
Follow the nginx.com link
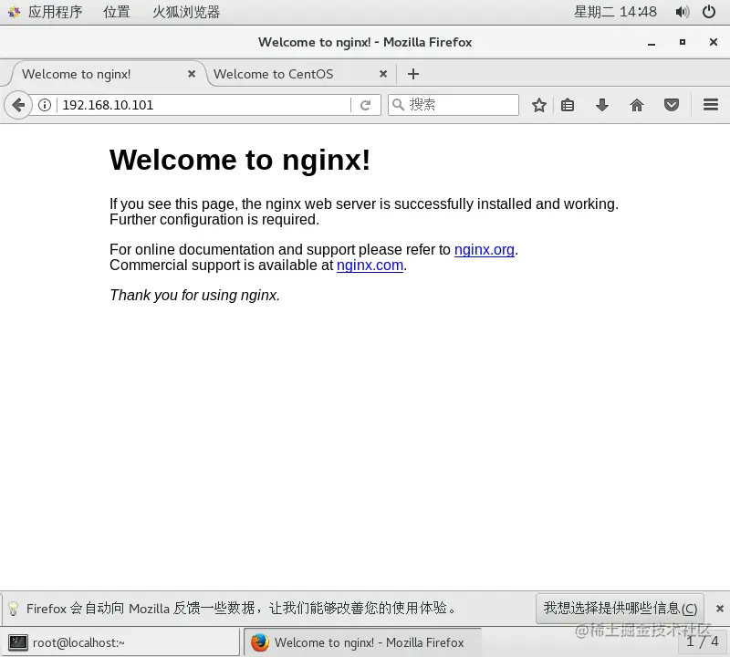click(x=370, y=266)
